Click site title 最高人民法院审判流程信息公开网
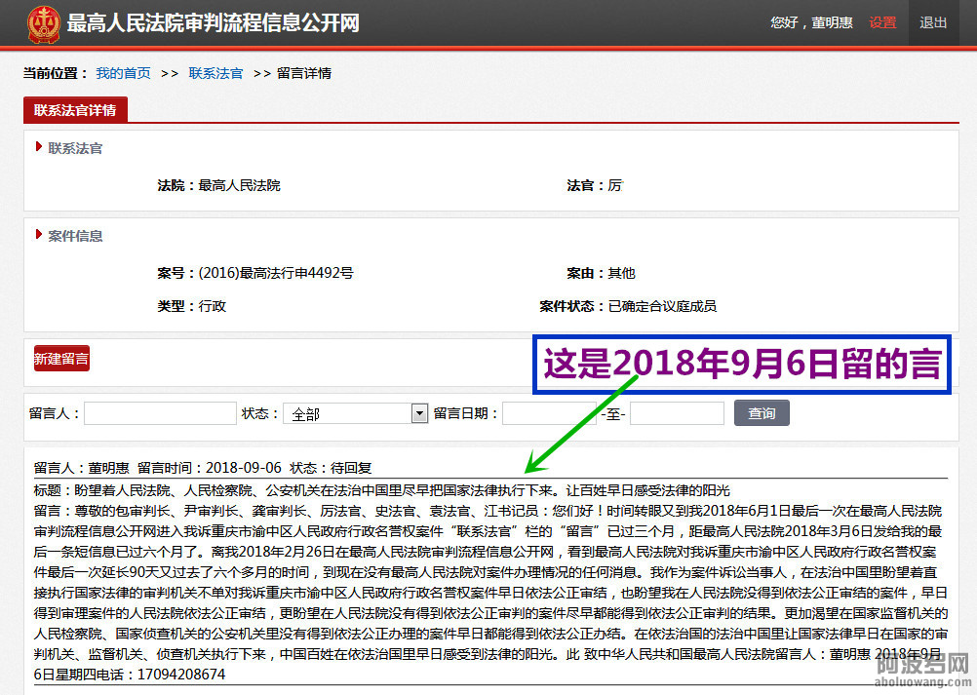The image size is (977, 695). (x=214, y=23)
